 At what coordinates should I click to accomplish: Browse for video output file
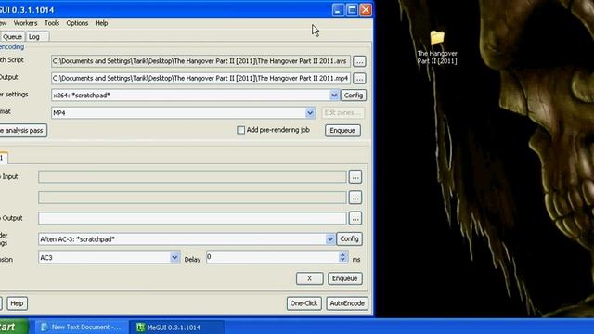click(359, 78)
